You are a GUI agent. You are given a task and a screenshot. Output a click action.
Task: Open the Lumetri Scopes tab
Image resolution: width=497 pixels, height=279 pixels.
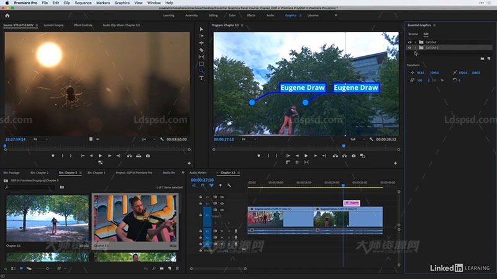[x=53, y=25]
